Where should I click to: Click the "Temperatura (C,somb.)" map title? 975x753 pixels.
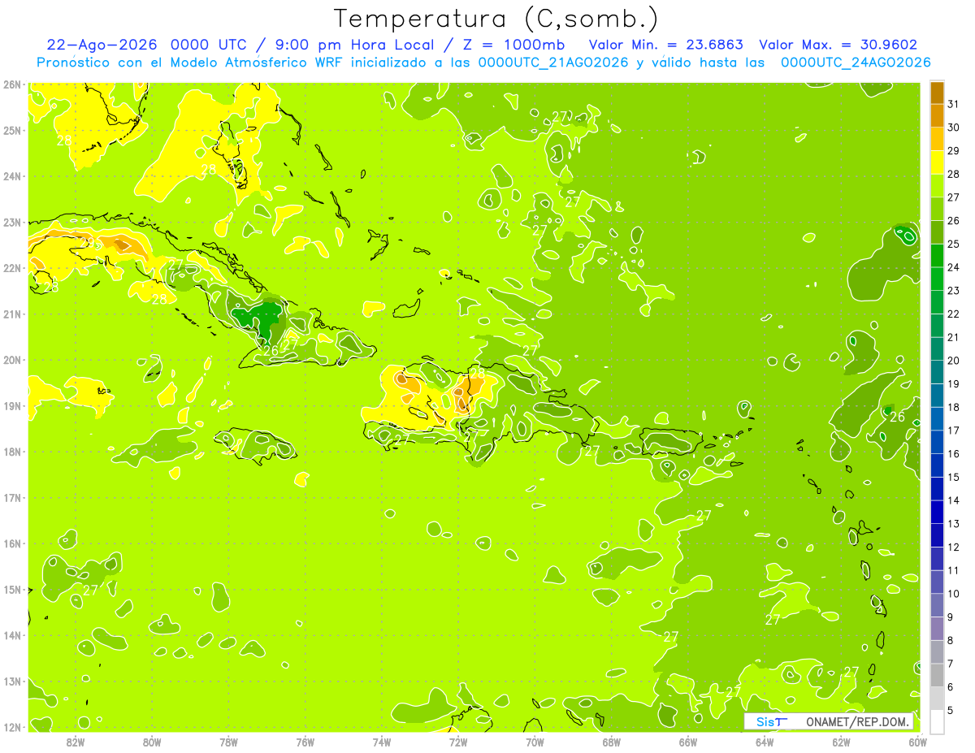pyautogui.click(x=496, y=19)
